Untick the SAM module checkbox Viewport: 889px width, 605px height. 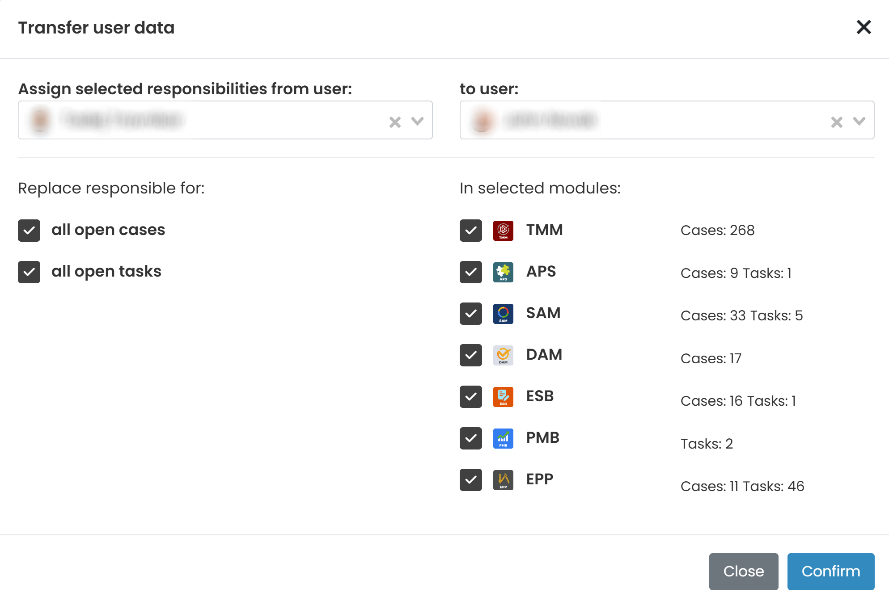click(471, 314)
